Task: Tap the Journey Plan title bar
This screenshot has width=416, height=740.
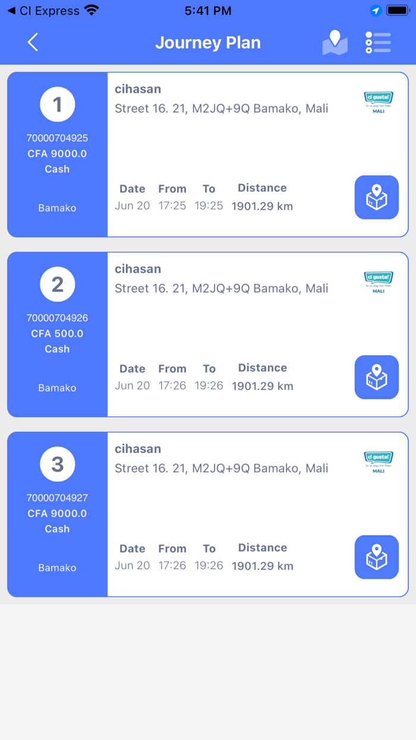Action: [208, 42]
